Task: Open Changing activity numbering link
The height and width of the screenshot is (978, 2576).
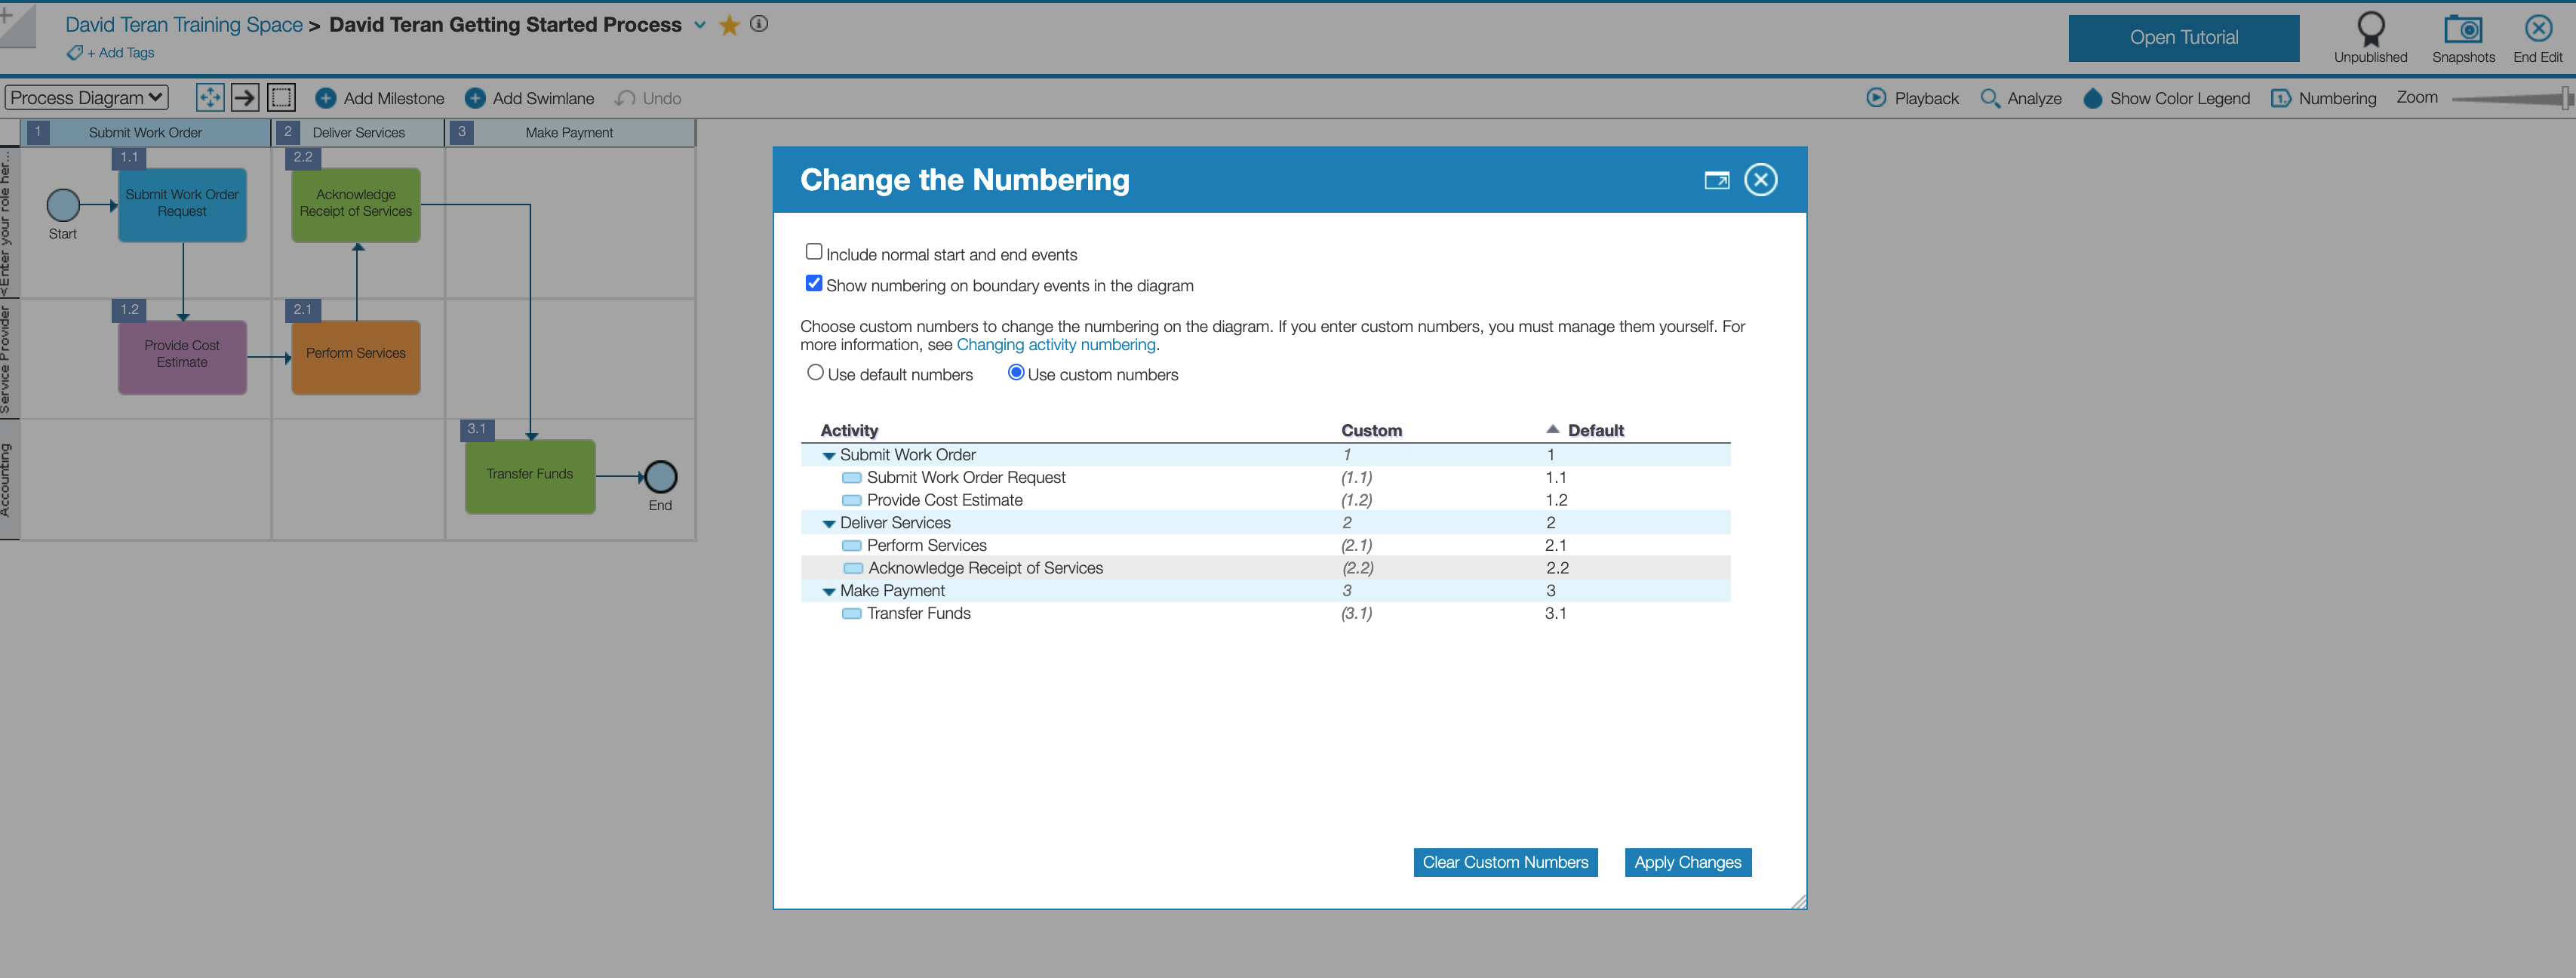Action: pyautogui.click(x=1055, y=345)
